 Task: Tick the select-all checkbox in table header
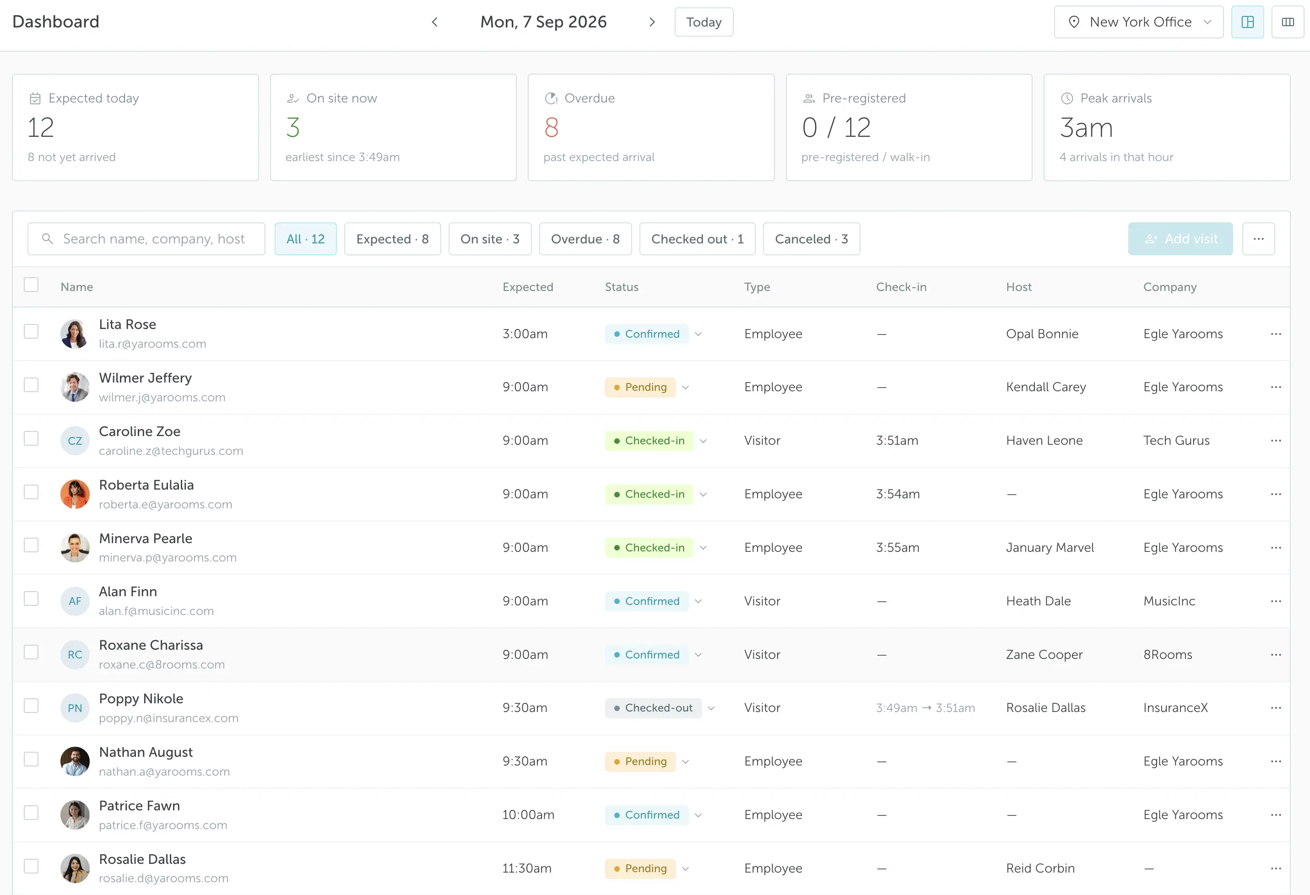pos(31,285)
